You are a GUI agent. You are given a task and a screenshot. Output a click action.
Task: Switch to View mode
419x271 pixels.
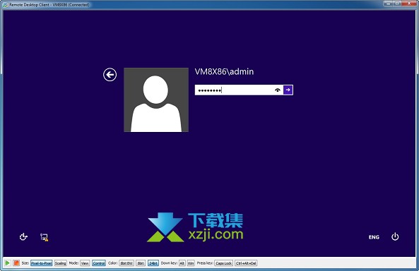(85, 263)
